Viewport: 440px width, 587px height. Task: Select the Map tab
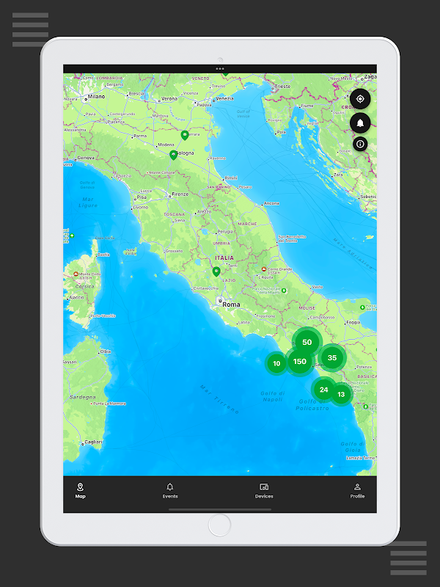tap(80, 491)
